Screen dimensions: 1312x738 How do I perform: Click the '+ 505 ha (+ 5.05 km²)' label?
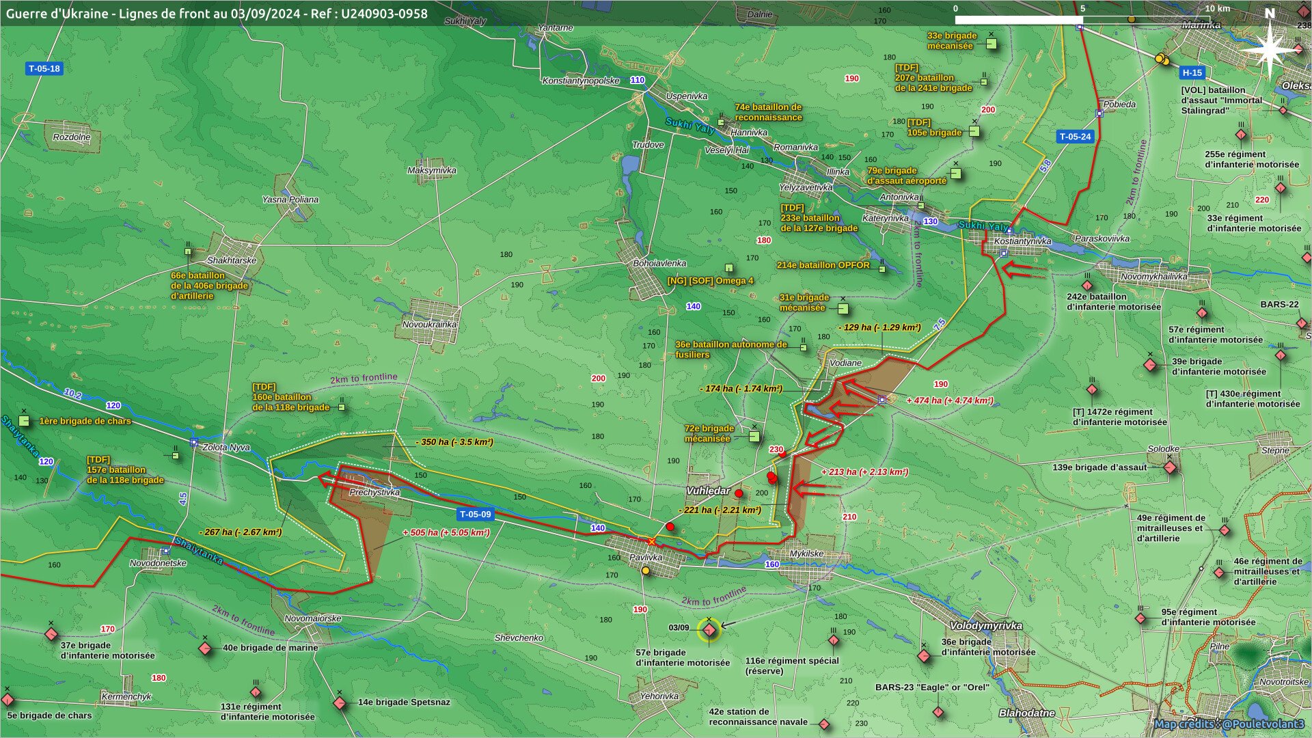tap(446, 533)
